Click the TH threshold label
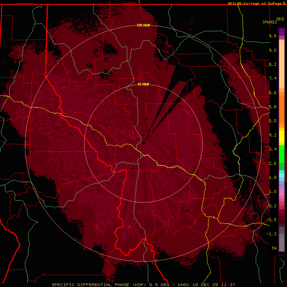This screenshot has width=287, height=287. pyautogui.click(x=274, y=248)
